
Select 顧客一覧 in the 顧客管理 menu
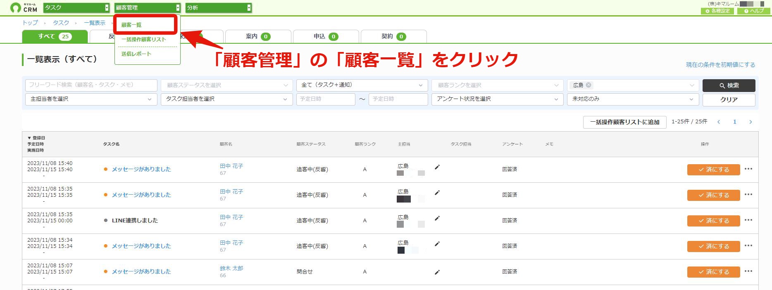131,25
